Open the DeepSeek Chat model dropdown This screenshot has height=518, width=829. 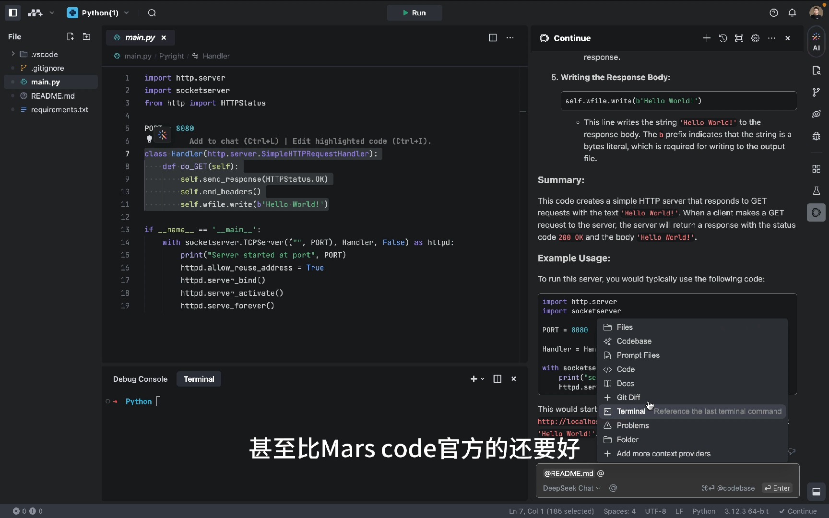pyautogui.click(x=571, y=488)
